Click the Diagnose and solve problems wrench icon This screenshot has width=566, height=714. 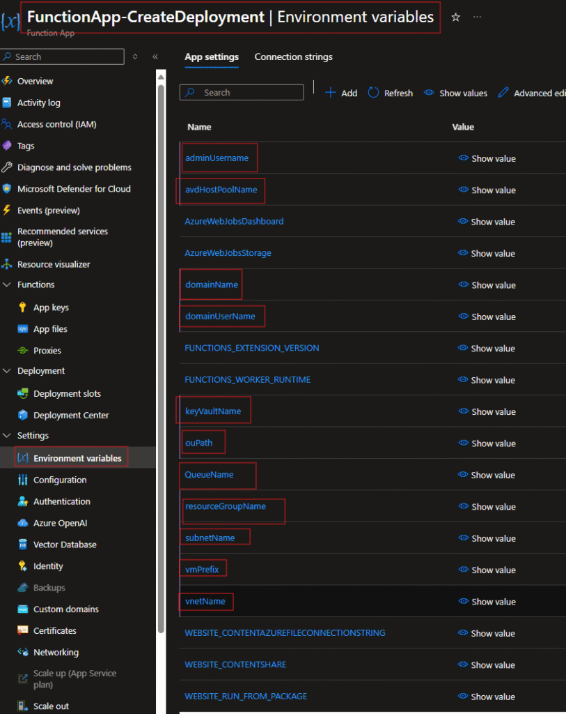click(7, 167)
